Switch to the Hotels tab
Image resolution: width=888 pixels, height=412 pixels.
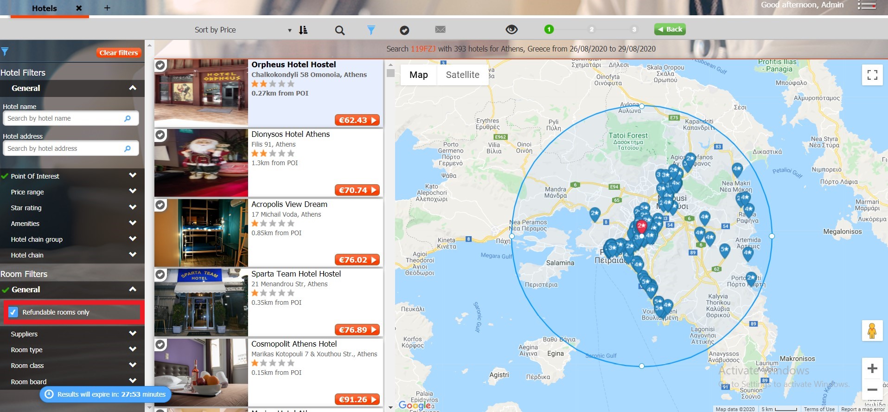click(45, 8)
